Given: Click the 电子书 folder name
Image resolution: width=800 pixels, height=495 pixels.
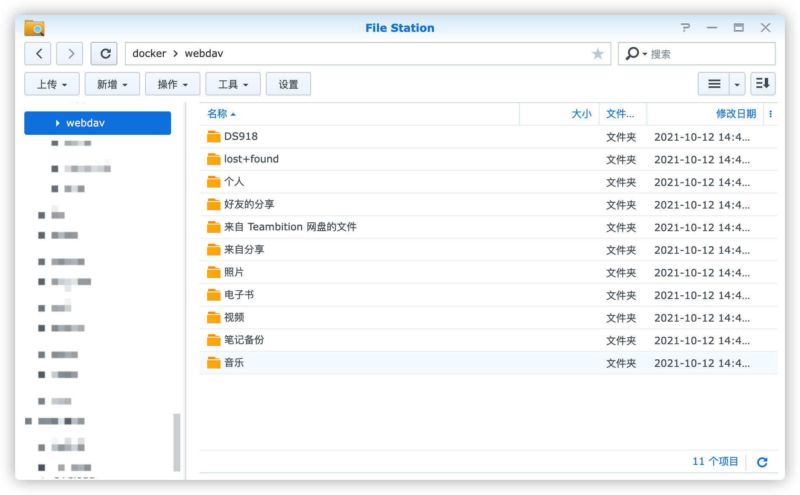Looking at the screenshot, I should coord(239,295).
